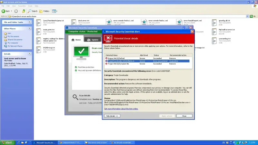Screen dimensions: 258x145
Task: Click the Scan details magnifier icon
Action: [x=75, y=97]
